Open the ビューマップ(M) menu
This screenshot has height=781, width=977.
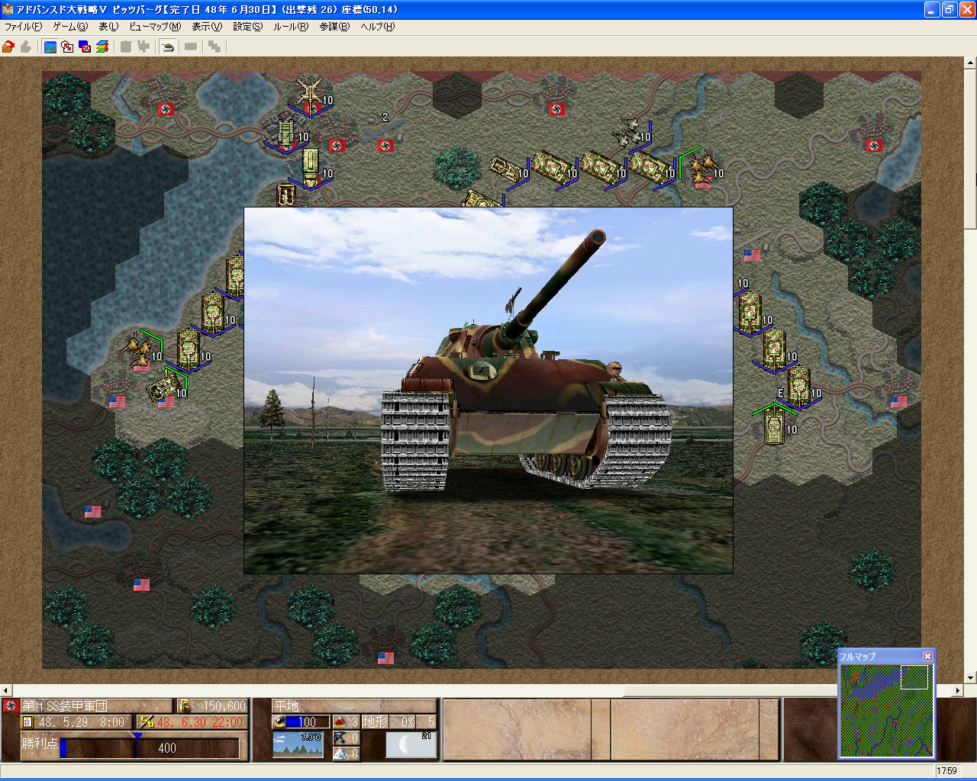click(155, 27)
